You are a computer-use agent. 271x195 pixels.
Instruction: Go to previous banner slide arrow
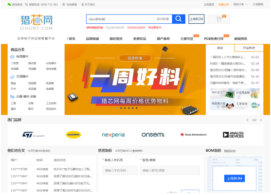coord(70,79)
